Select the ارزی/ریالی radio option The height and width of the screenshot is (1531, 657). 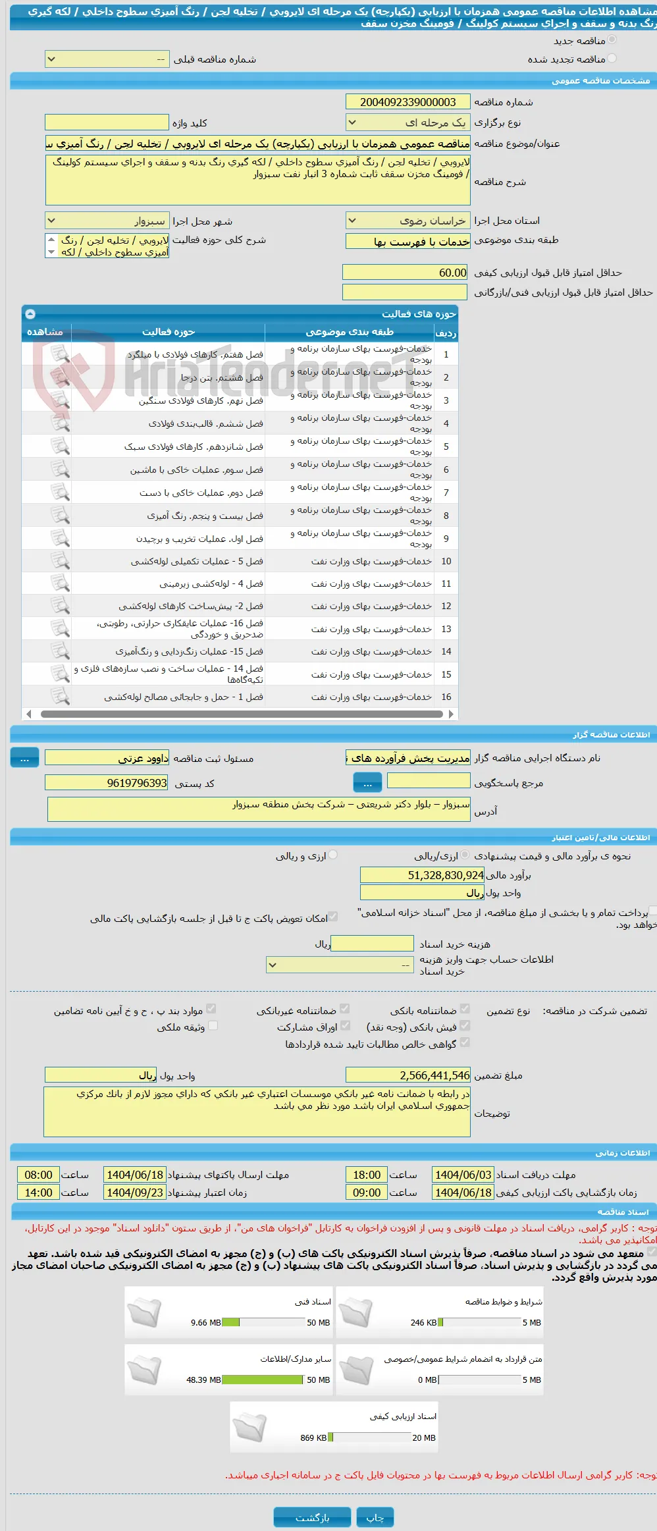[465, 855]
